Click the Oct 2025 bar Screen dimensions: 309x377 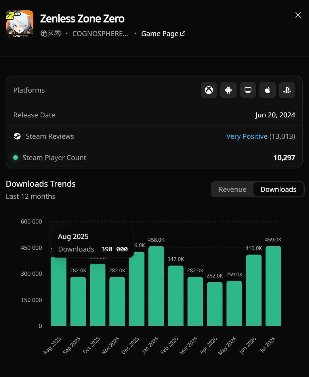[x=98, y=295]
